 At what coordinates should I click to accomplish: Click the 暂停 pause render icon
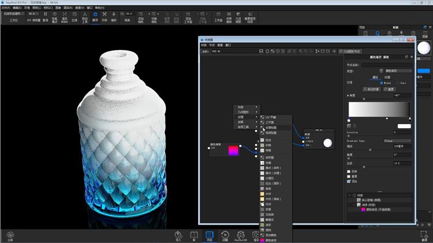pyautogui.click(x=45, y=16)
